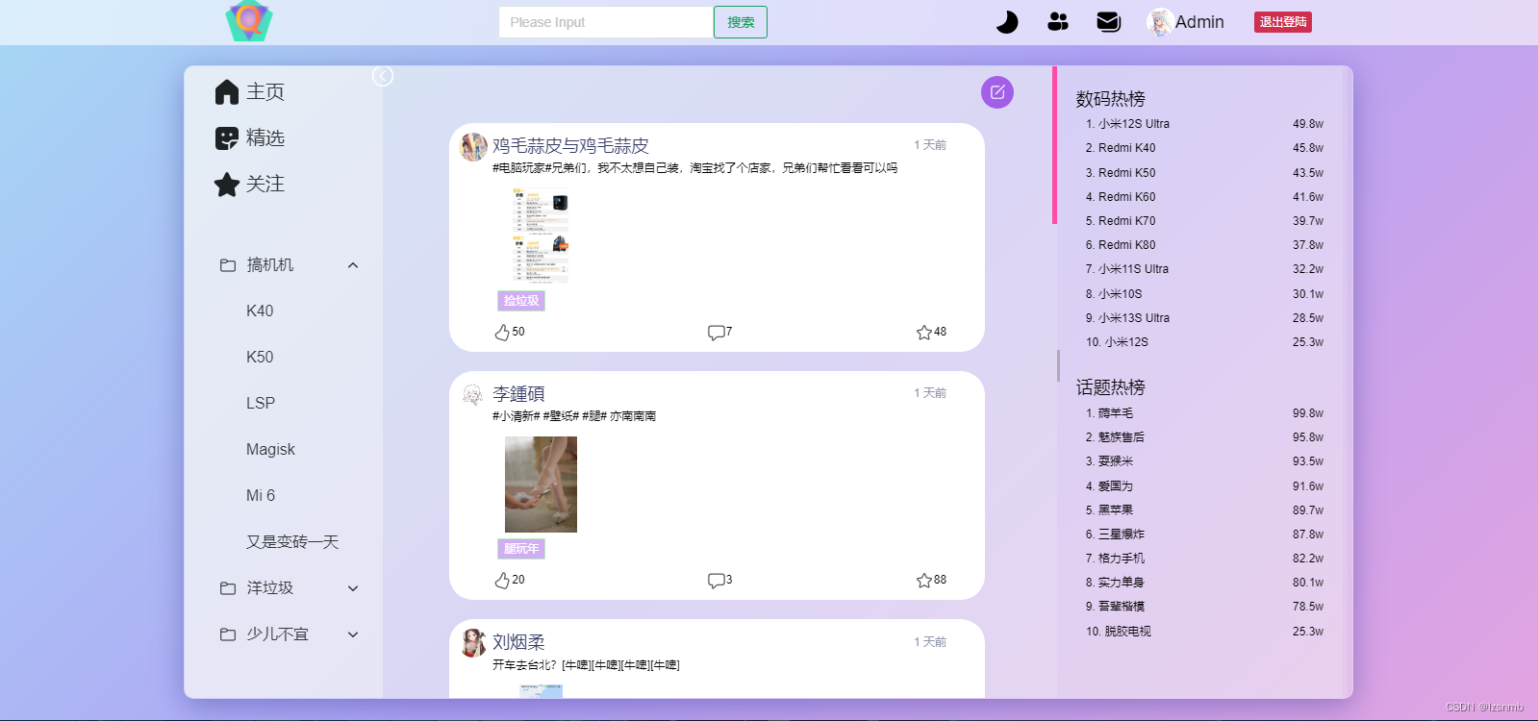This screenshot has width=1538, height=721.
Task: Click the sticker icon beside 精选
Action: coord(227,138)
